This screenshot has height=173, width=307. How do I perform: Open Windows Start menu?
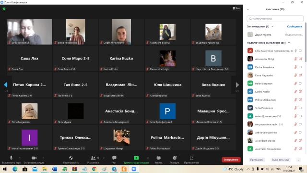coord(5,169)
